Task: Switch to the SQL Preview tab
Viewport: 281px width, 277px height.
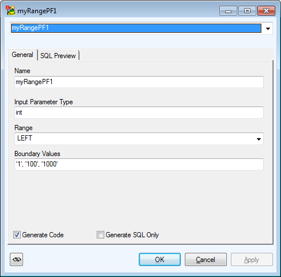Action: coord(58,56)
